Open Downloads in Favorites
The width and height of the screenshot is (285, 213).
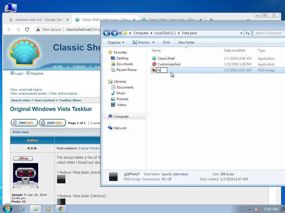pos(125,64)
